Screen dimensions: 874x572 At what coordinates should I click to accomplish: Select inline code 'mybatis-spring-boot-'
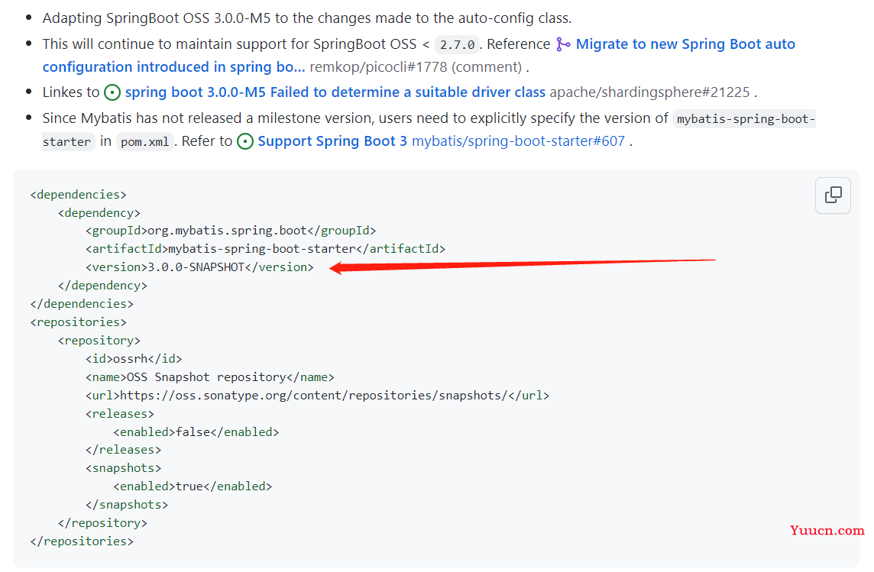[744, 118]
